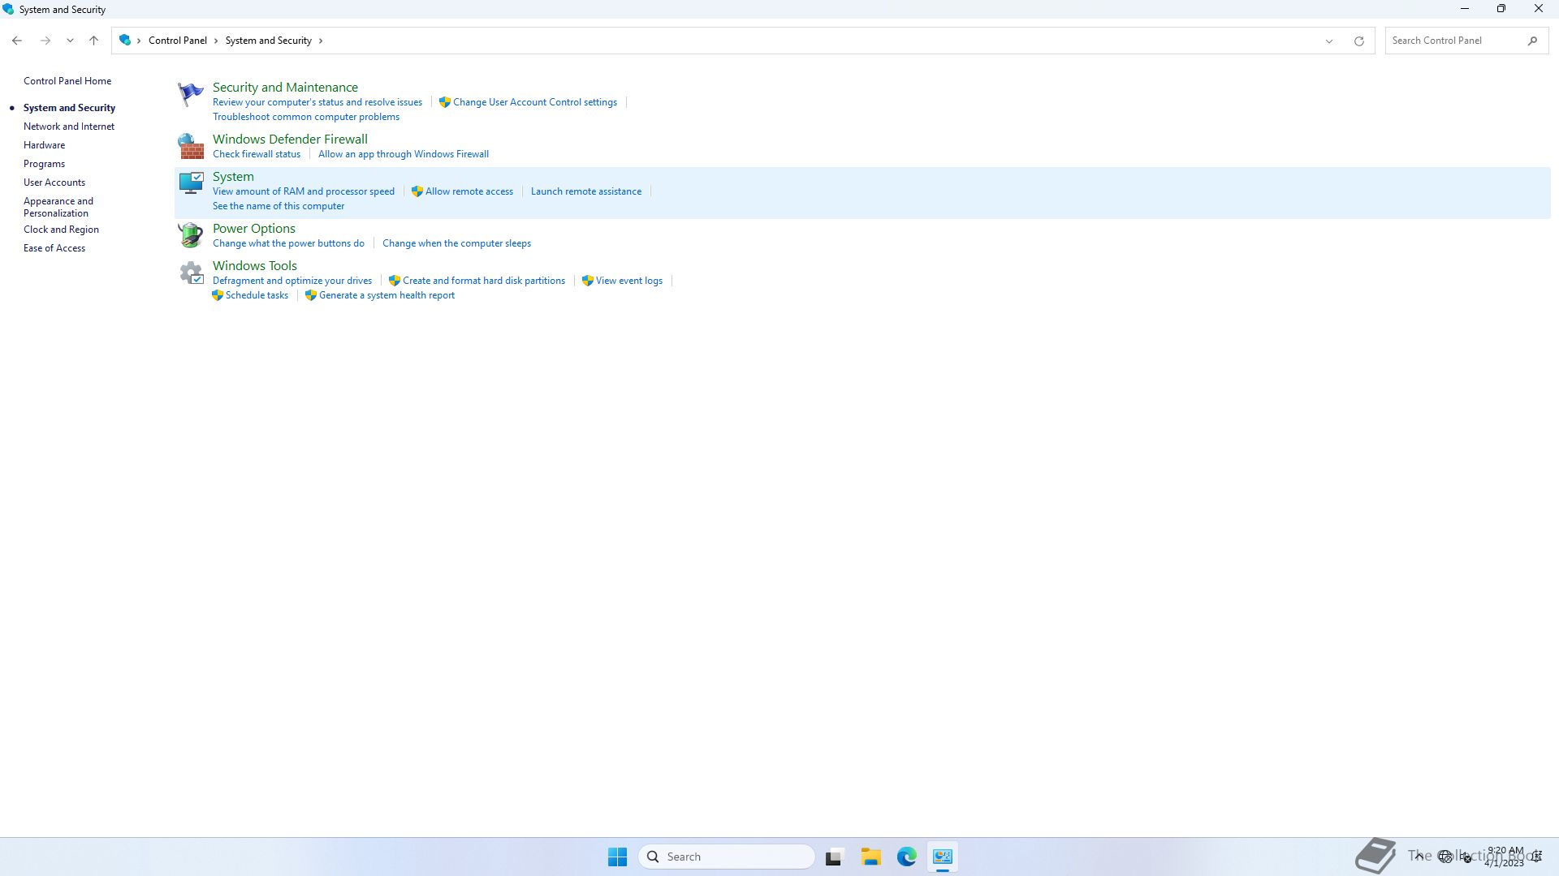This screenshot has height=876, width=1559.
Task: Create and format hard disk partitions
Action: pyautogui.click(x=484, y=281)
